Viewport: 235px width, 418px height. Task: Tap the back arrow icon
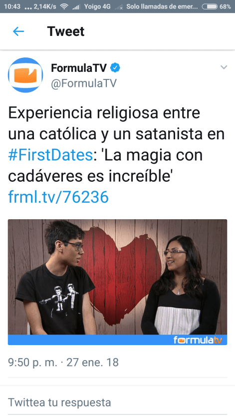pyautogui.click(x=18, y=31)
